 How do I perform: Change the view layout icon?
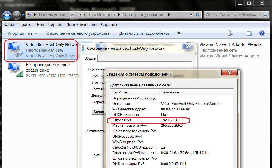click(x=231, y=33)
